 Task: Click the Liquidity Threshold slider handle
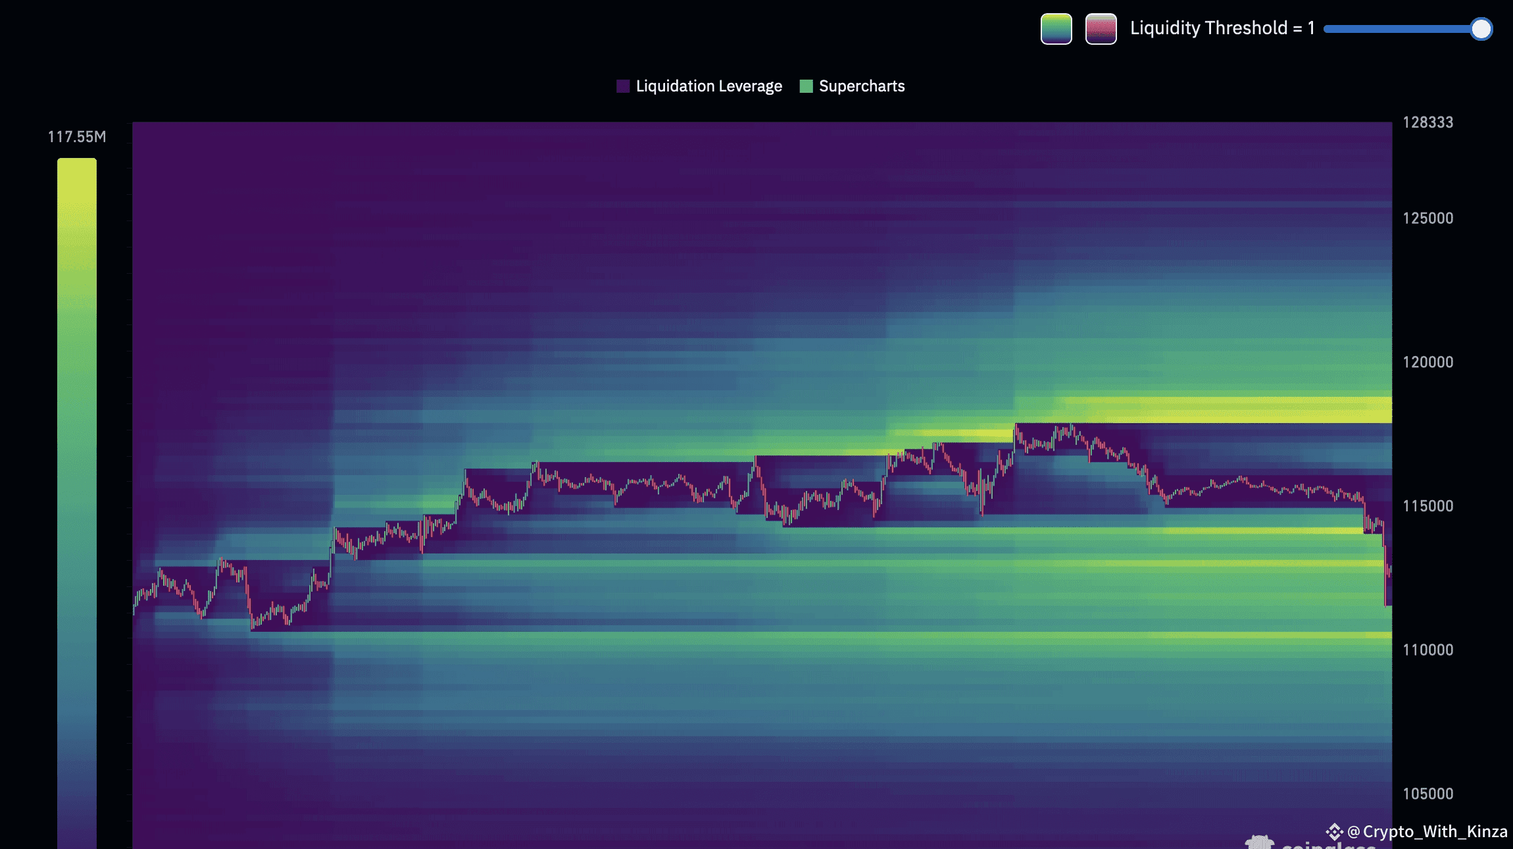[x=1481, y=29]
